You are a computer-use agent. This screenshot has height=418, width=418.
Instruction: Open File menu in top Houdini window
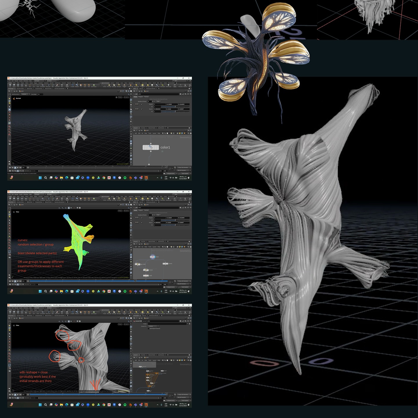coord(10,81)
